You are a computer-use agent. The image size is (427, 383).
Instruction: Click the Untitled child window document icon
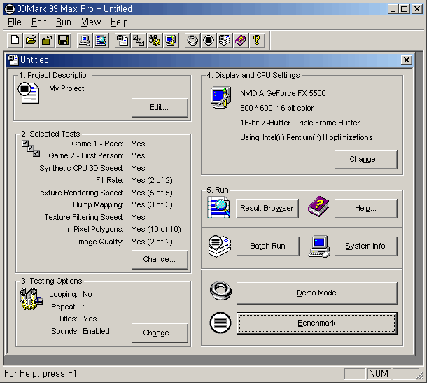13,60
